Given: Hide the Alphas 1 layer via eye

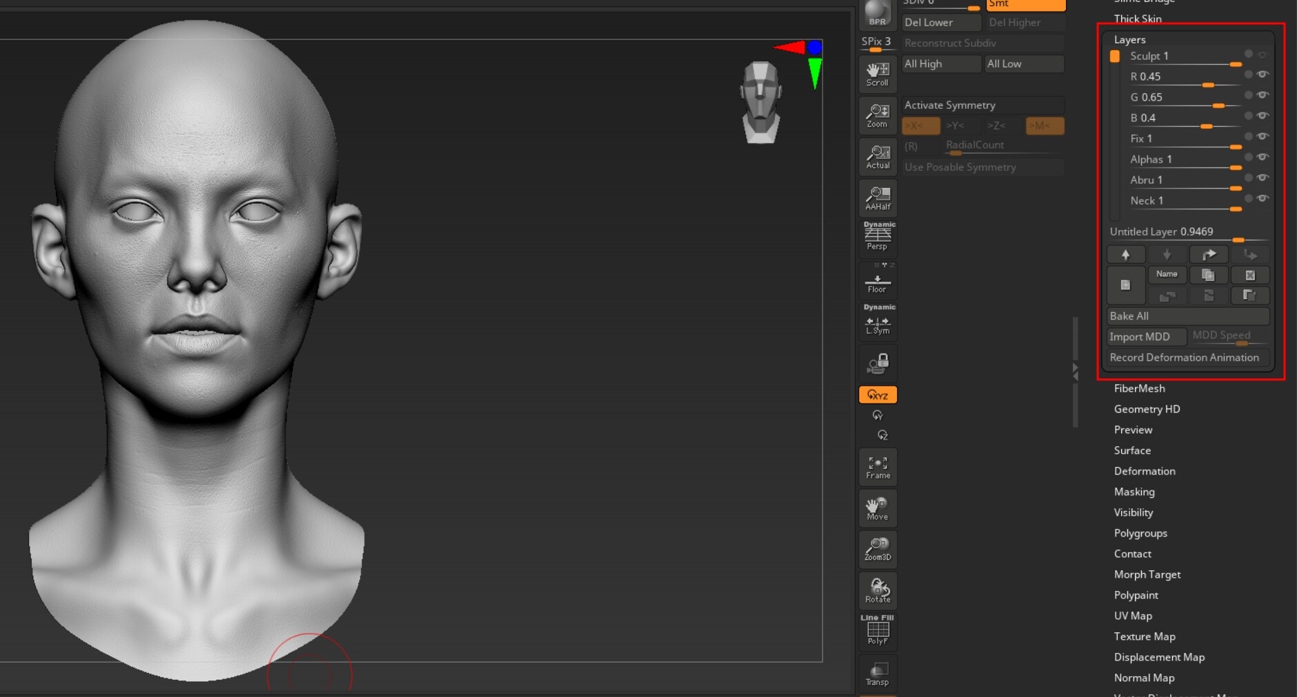Looking at the screenshot, I should pos(1263,157).
